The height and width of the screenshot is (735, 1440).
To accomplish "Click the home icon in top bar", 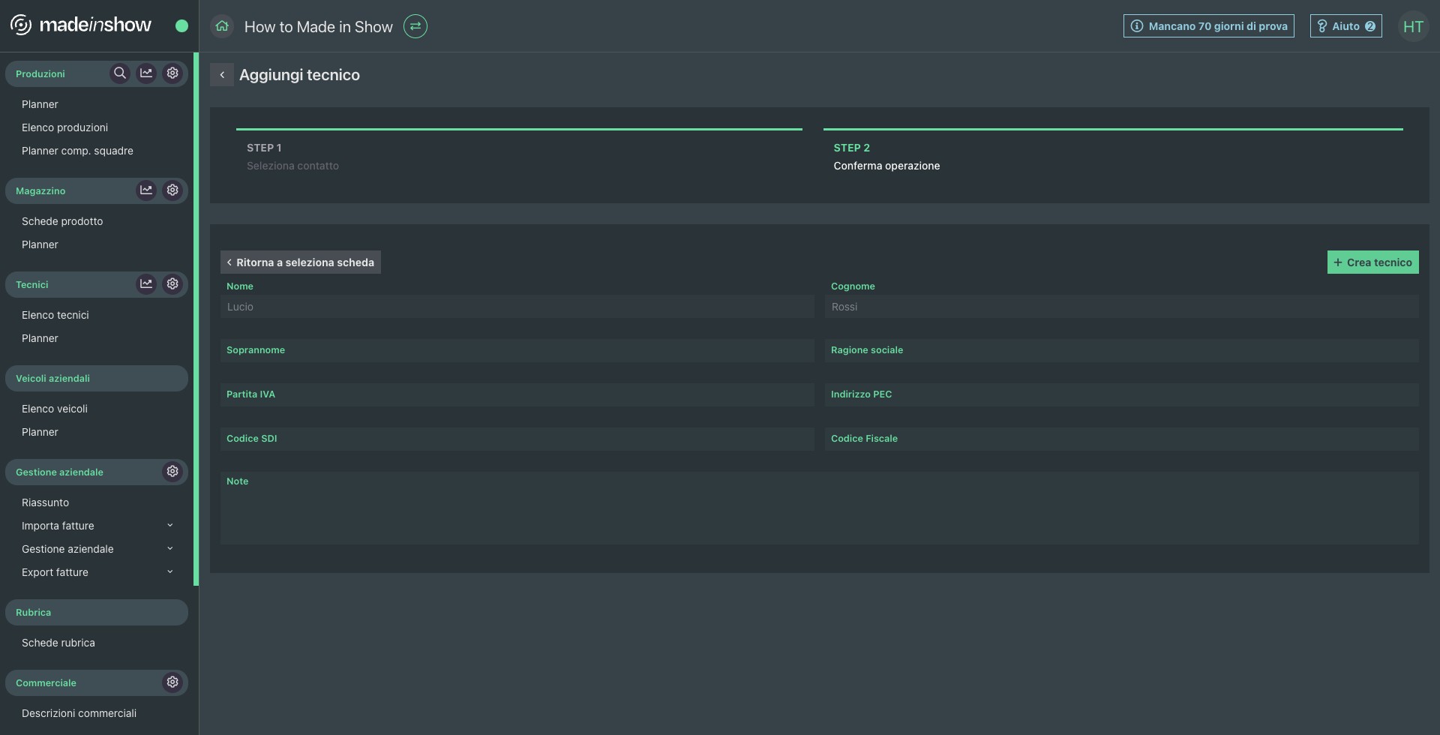I will coord(222,26).
